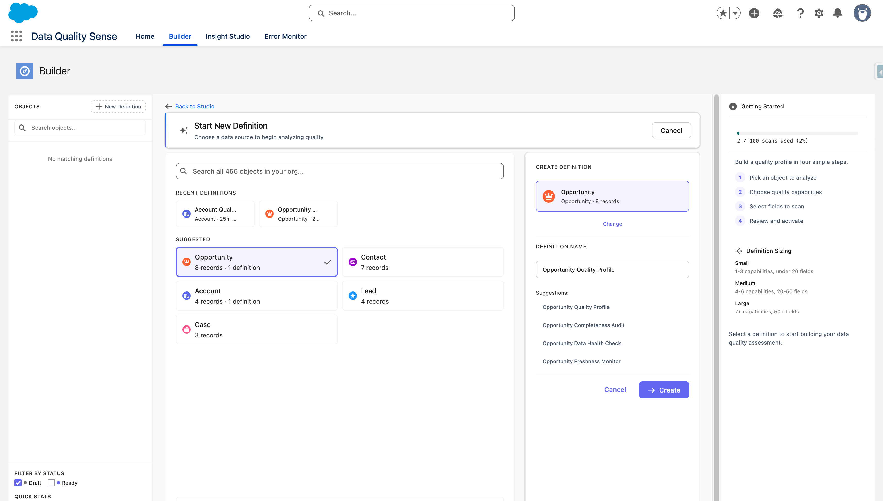This screenshot has width=883, height=501.
Task: Click the orange Opportunity icon in Create Definition
Action: [x=548, y=196]
